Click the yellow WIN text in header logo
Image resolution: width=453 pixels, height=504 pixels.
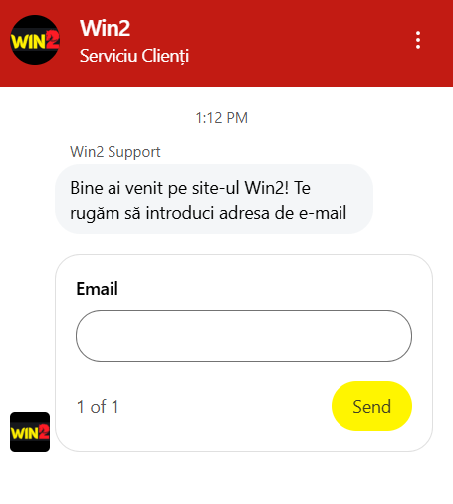click(28, 42)
